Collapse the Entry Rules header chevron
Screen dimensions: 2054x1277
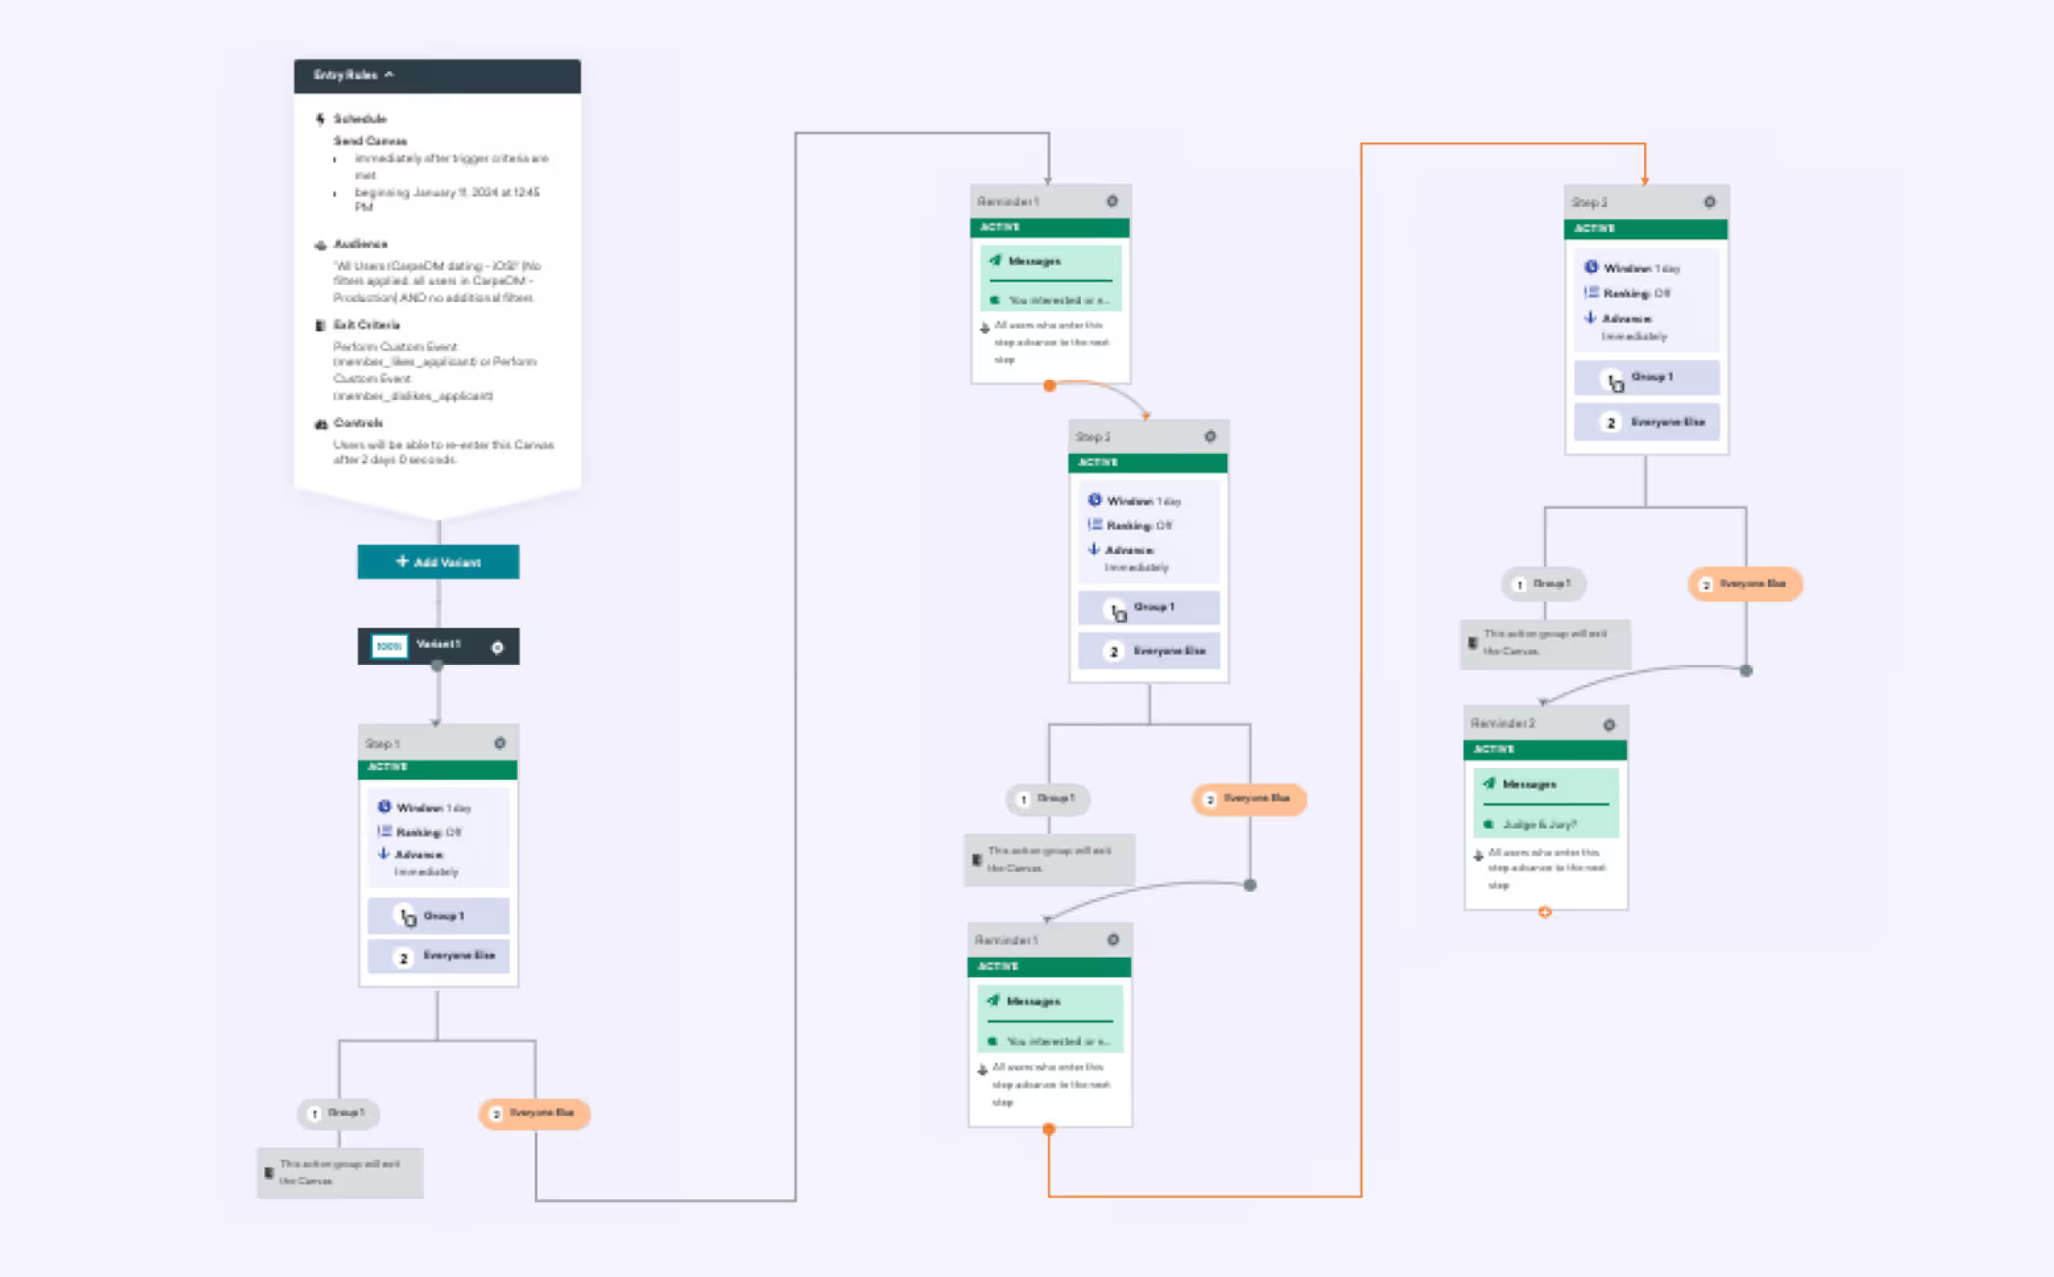point(389,74)
